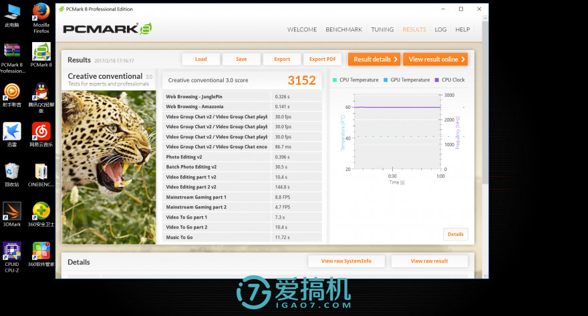Click the 86.7 ms value
The height and width of the screenshot is (316, 588).
click(x=283, y=147)
